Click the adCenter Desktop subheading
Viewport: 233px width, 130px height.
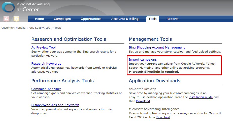142,89
